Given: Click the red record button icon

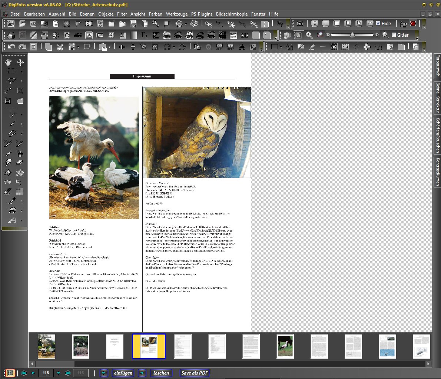Looking at the screenshot, I should [413, 23].
